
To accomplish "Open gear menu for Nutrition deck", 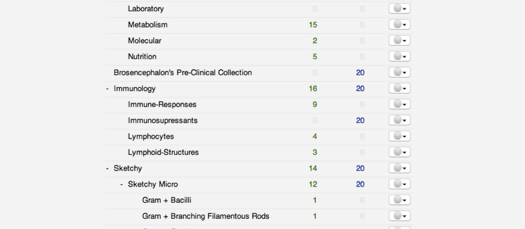I will point(399,56).
